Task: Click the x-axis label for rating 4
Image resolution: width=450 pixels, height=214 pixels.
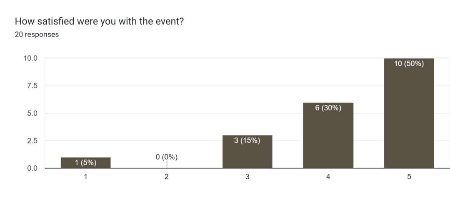Action: (328, 177)
